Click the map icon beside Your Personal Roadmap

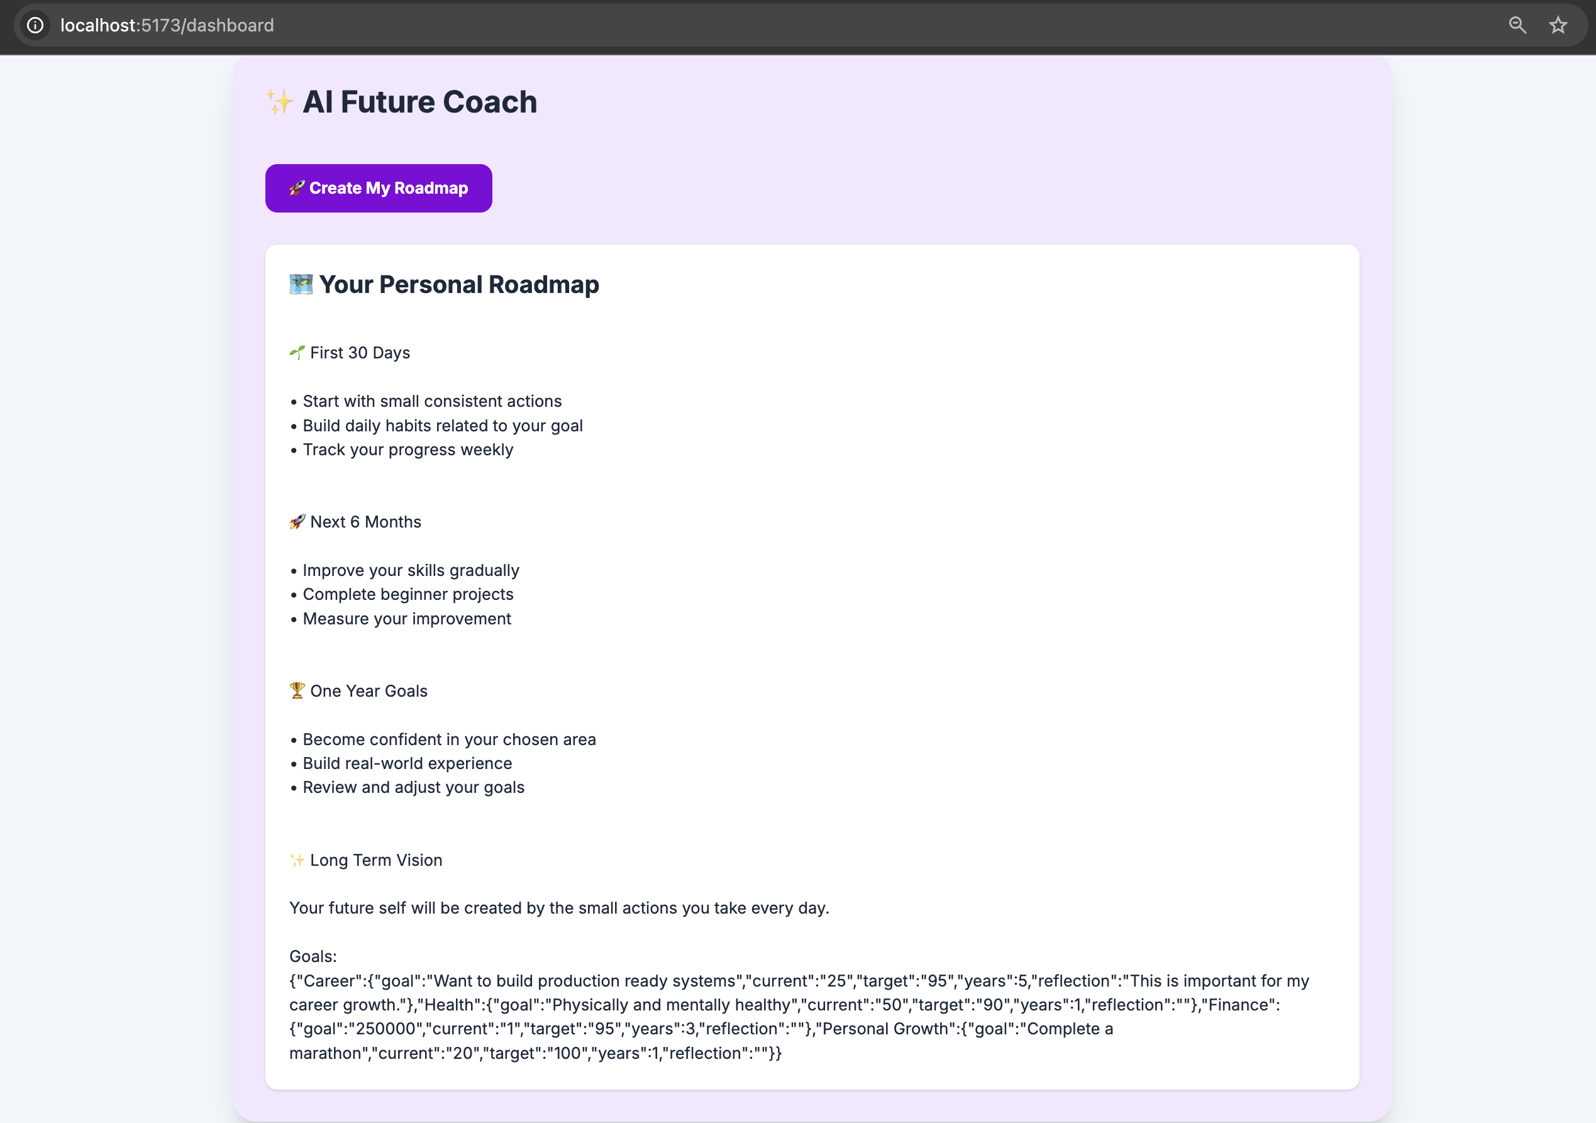click(x=301, y=284)
